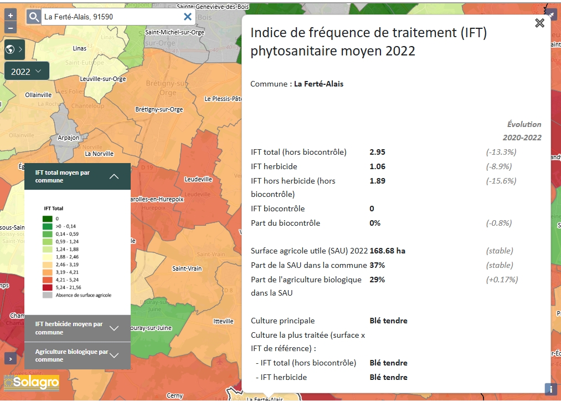Click the dark green 0 legend swatch
Screen dimensions: 561x401
pyautogui.click(x=48, y=219)
